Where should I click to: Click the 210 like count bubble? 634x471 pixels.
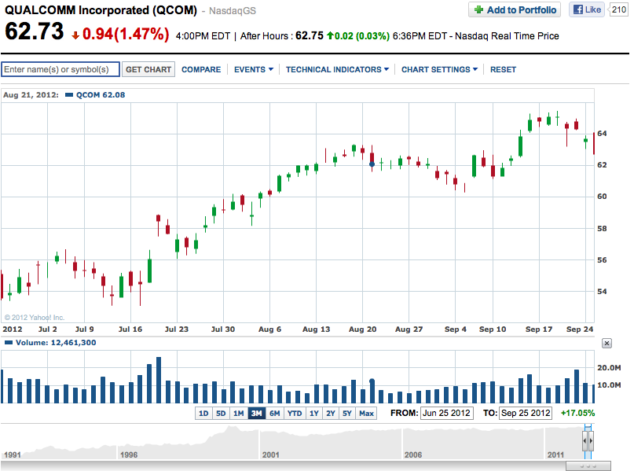coord(618,9)
